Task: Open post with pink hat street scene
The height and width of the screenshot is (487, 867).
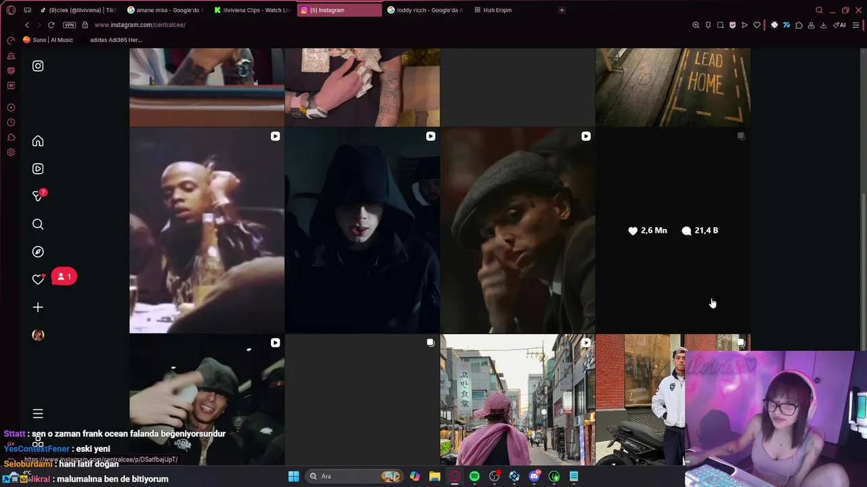Action: click(x=517, y=400)
